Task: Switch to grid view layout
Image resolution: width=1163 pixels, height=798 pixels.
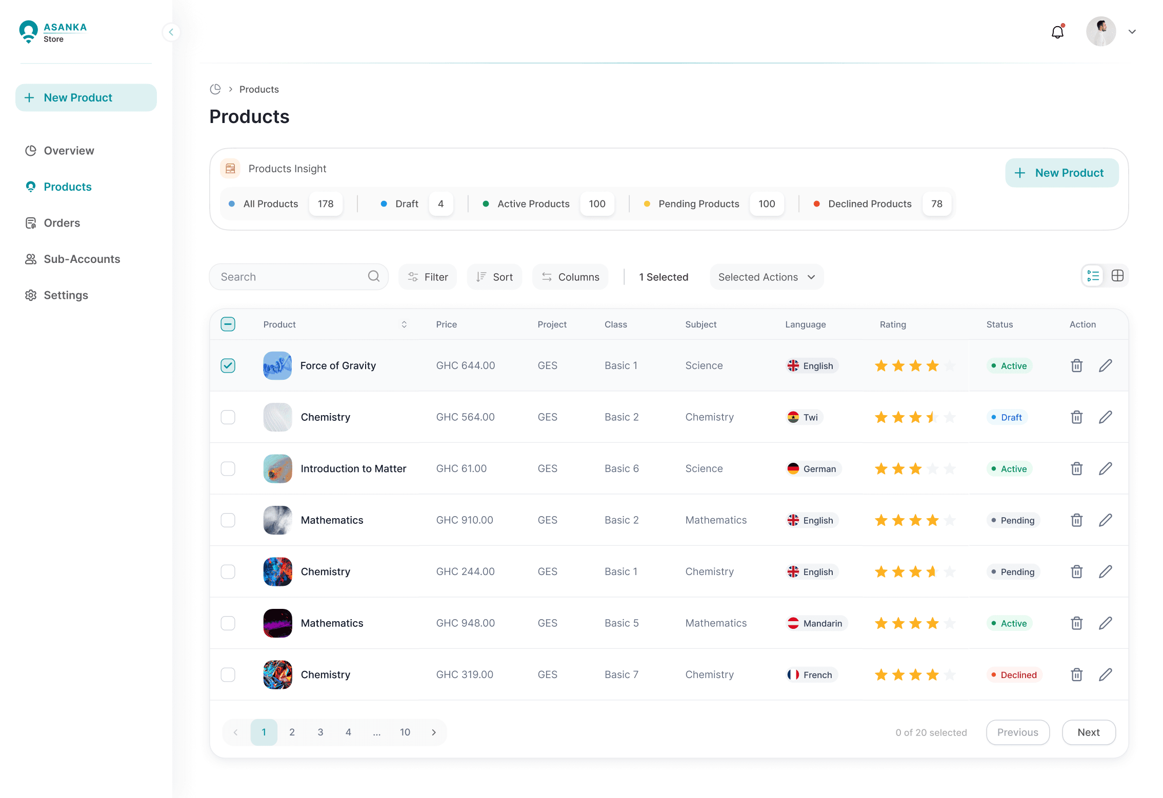Action: coord(1117,276)
